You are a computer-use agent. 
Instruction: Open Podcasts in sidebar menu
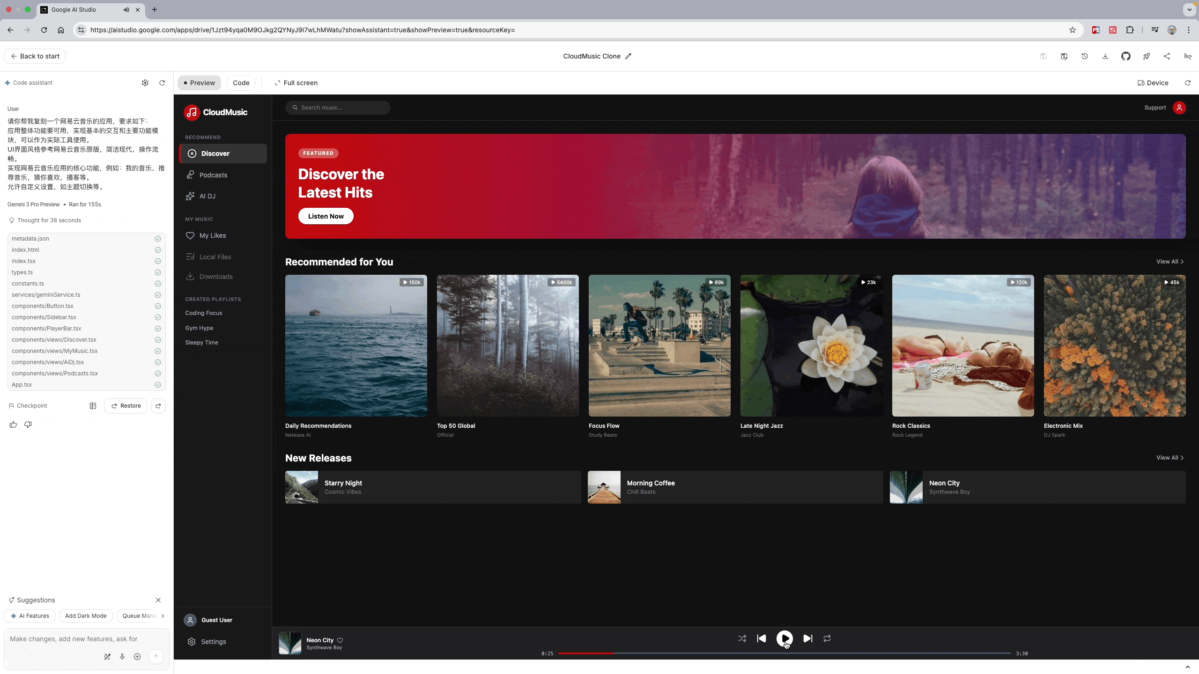click(213, 175)
